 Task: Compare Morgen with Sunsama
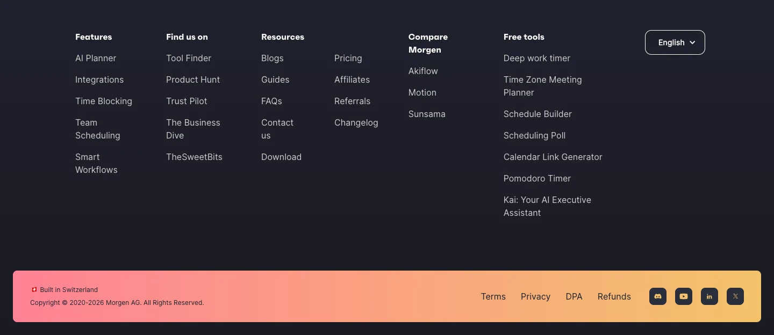coord(427,114)
